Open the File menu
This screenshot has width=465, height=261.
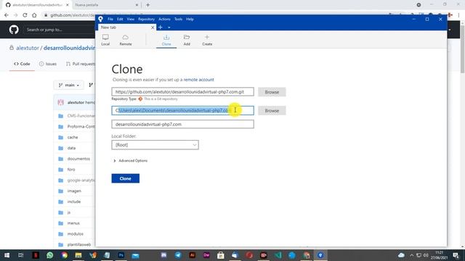pyautogui.click(x=110, y=19)
